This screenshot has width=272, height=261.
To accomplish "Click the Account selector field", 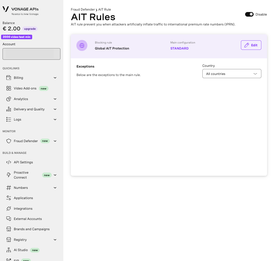I will [31, 54].
